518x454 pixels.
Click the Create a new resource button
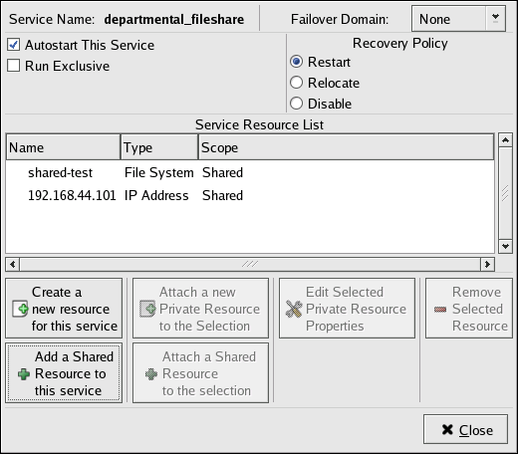pyautogui.click(x=64, y=309)
